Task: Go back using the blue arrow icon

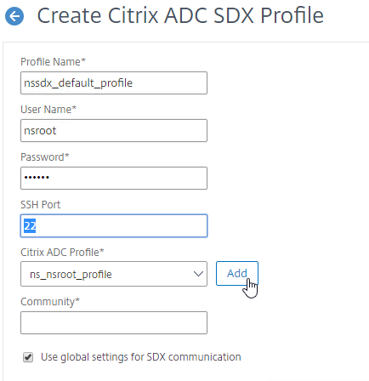Action: pyautogui.click(x=14, y=16)
